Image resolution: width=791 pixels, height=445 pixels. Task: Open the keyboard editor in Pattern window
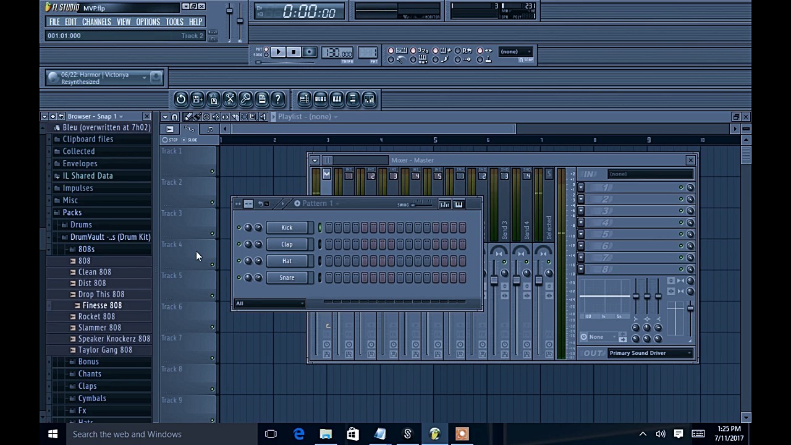pos(459,204)
